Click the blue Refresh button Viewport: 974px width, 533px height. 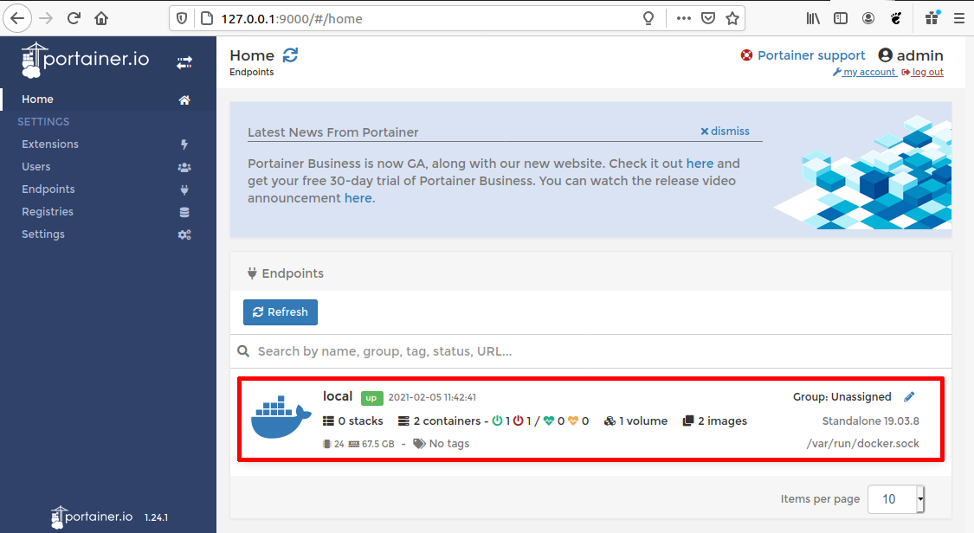[281, 312]
